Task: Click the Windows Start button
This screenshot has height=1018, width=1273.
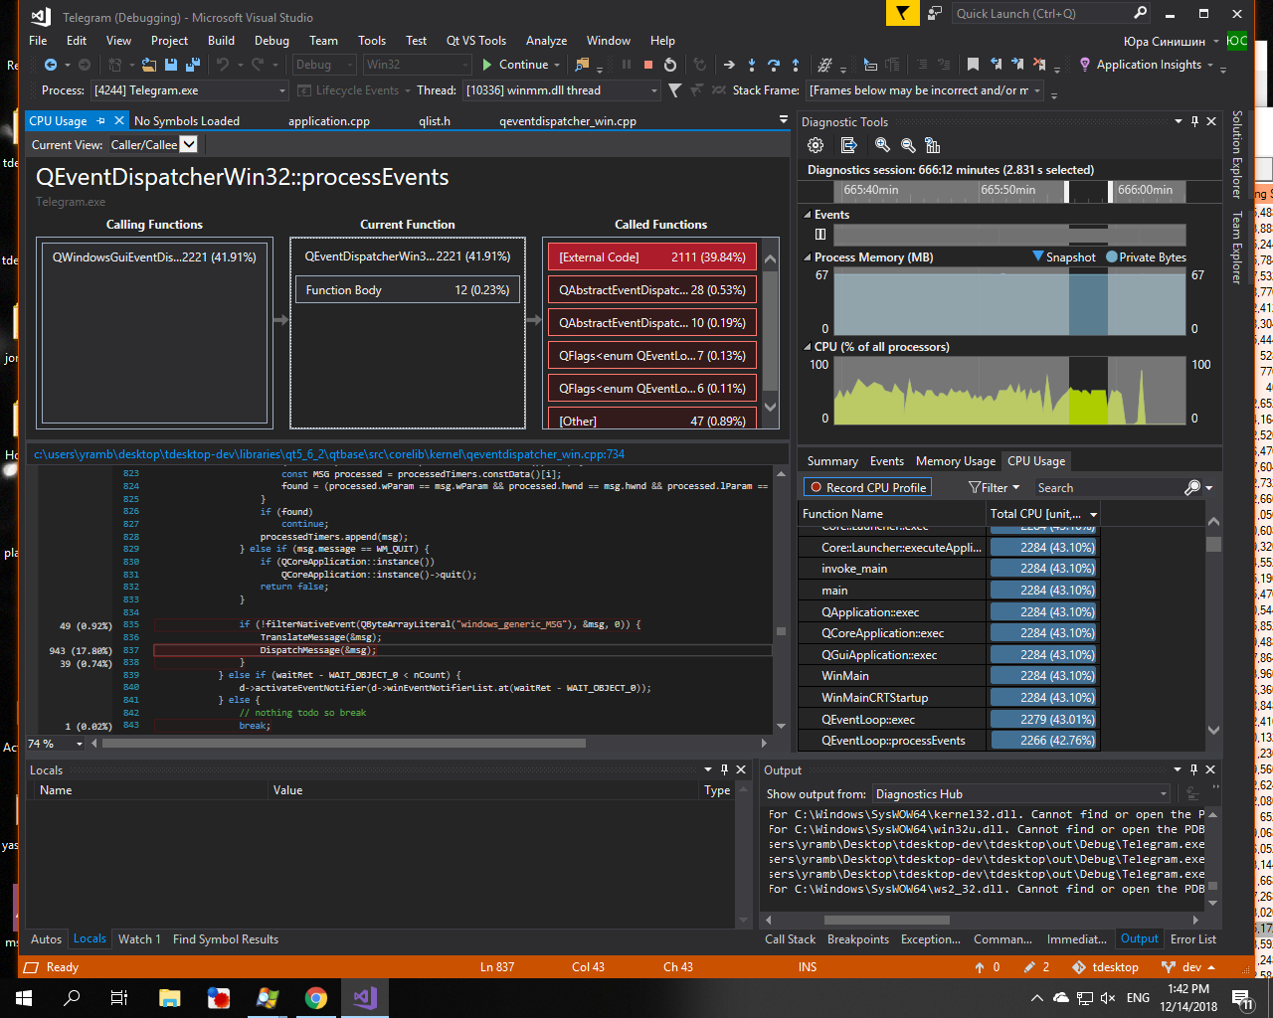Action: (x=24, y=997)
